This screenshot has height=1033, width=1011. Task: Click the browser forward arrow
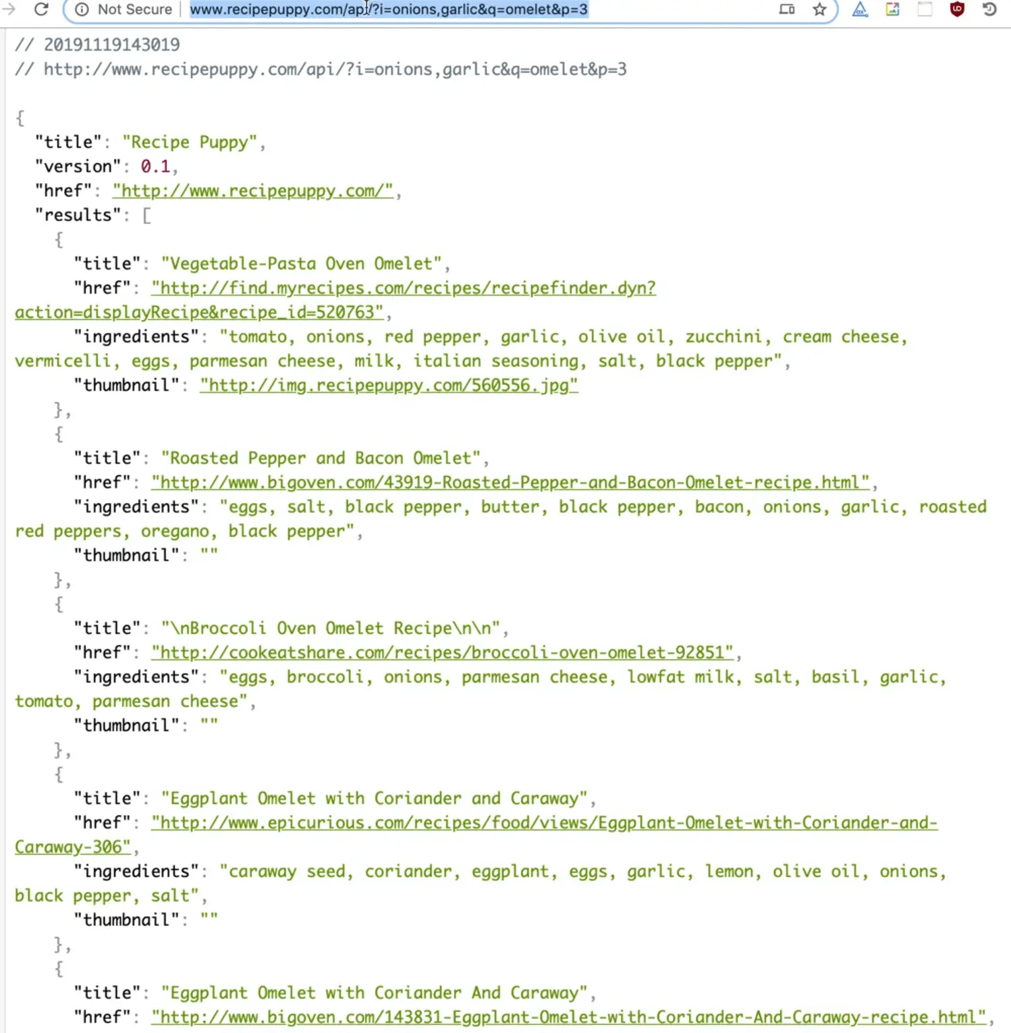(x=9, y=9)
